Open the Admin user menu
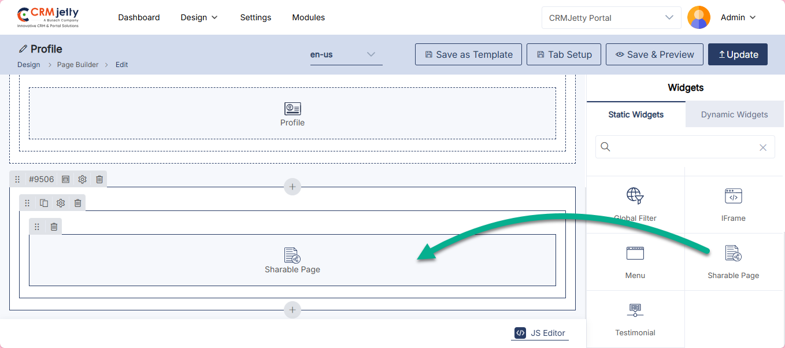785x348 pixels. [x=738, y=17]
